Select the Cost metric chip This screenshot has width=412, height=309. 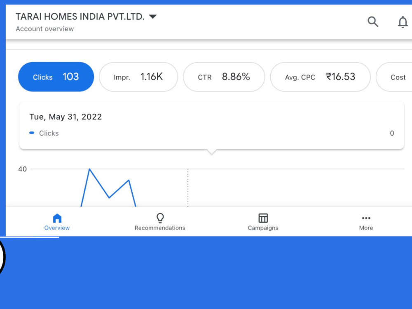(394, 77)
